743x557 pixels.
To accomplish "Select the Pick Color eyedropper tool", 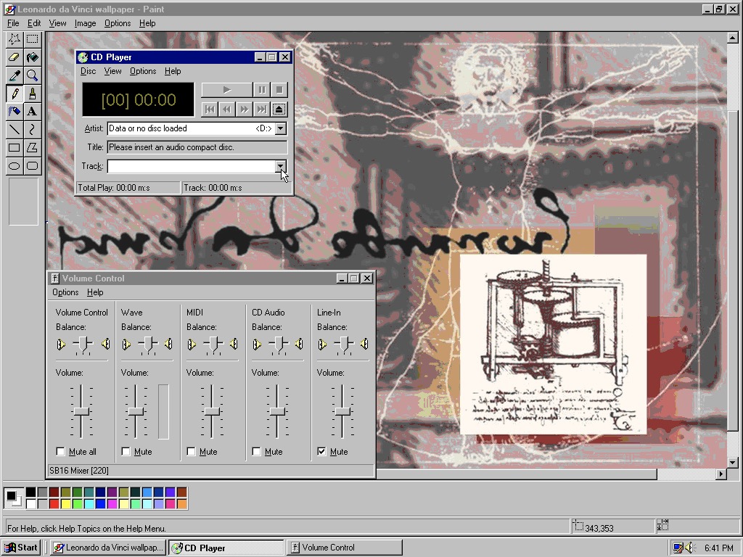I will click(x=15, y=75).
